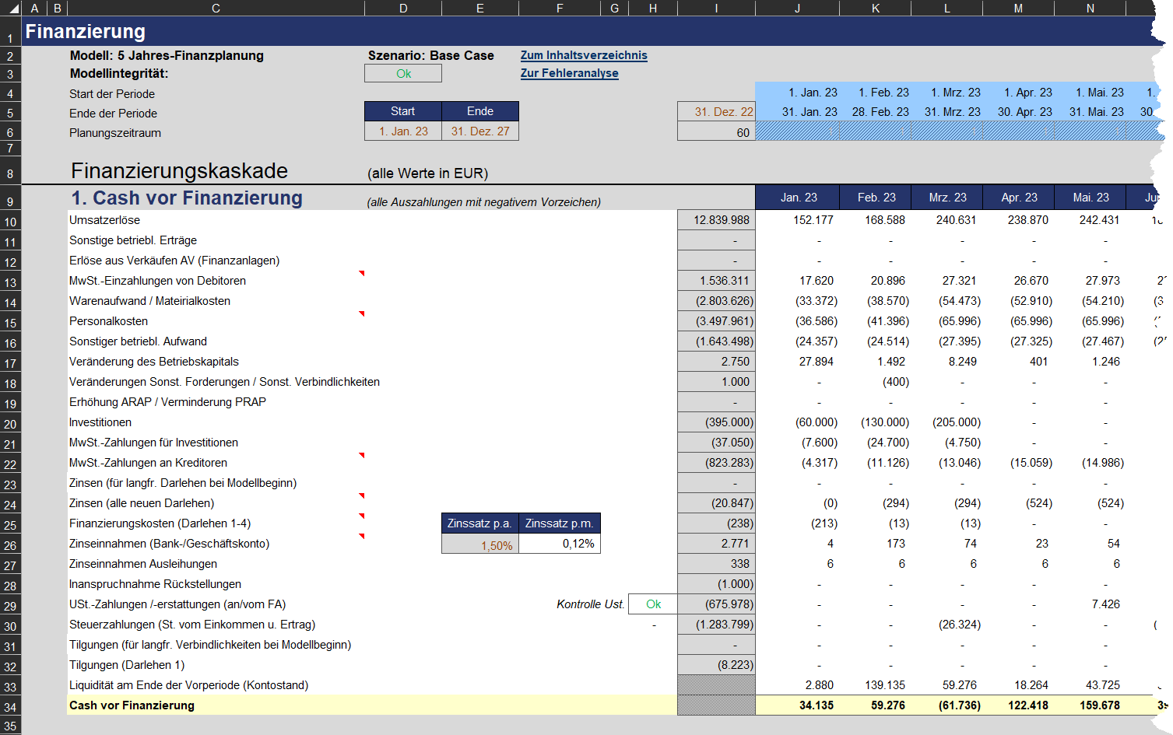Click the 'Apr. 23' month header cell
Screen dimensions: 1173x735
1018,198
